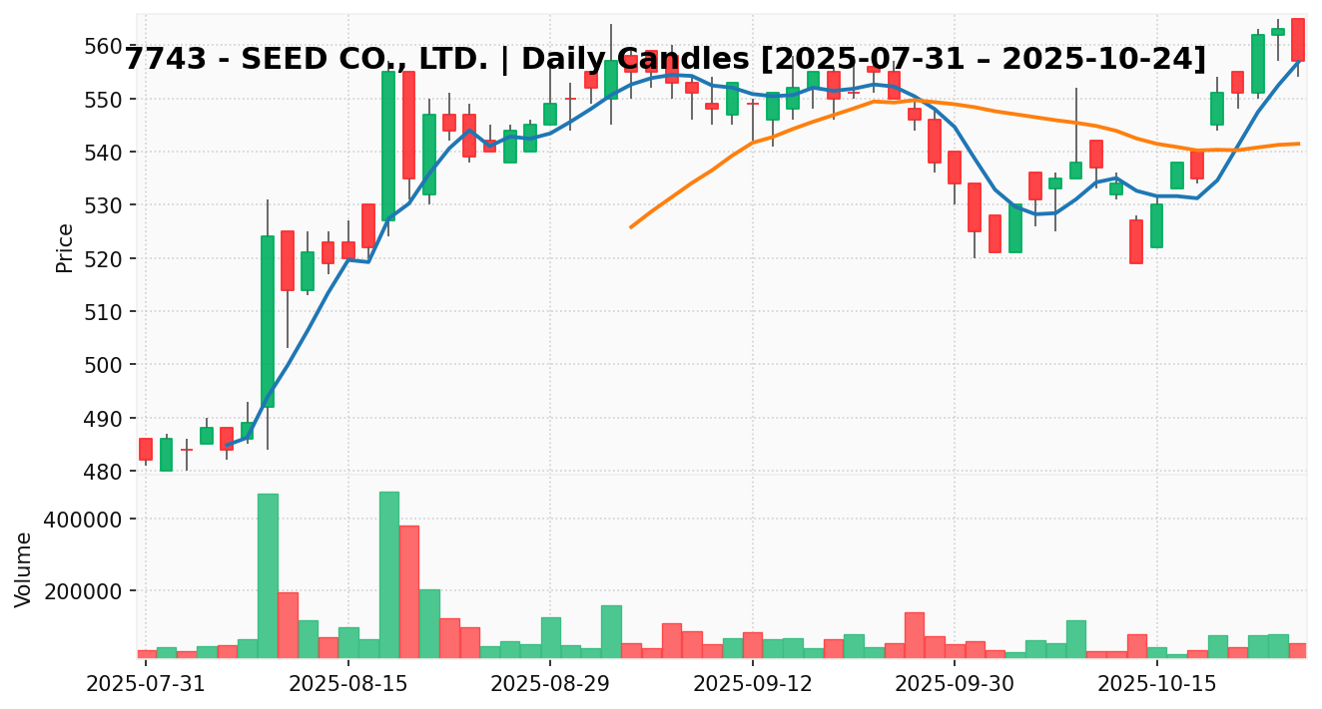This screenshot has height=709, width=1322.
Task: Click the first red candle on 2025-07-31
Action: [x=146, y=449]
